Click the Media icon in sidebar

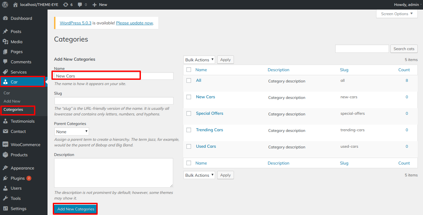[5, 42]
